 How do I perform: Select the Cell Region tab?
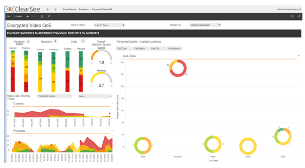coord(140,49)
